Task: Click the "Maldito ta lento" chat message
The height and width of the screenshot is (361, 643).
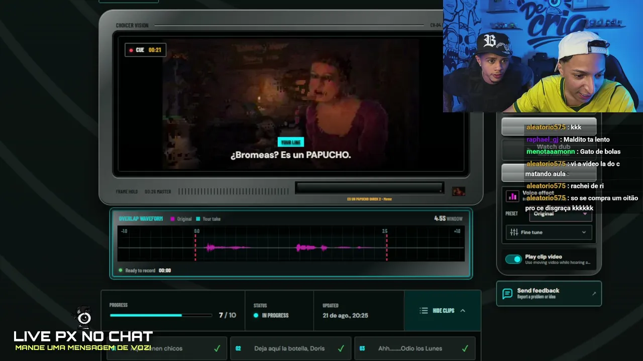Action: click(x=587, y=139)
